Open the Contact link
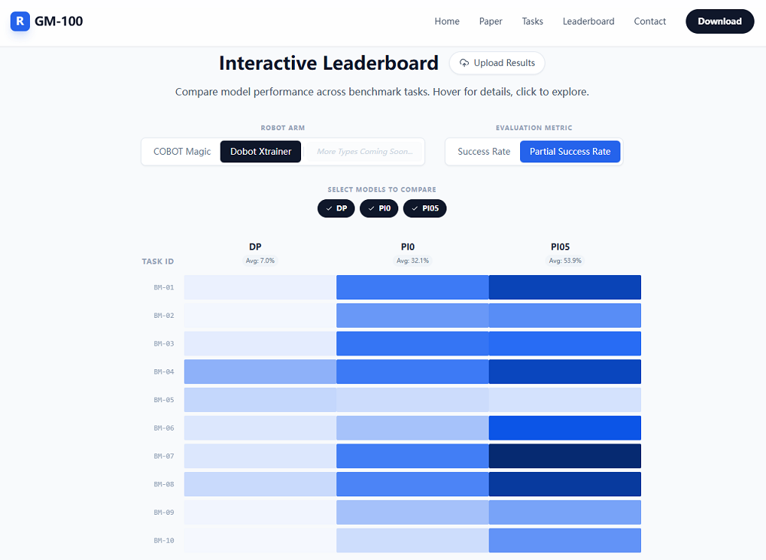Viewport: 766px width, 560px height. click(x=650, y=21)
